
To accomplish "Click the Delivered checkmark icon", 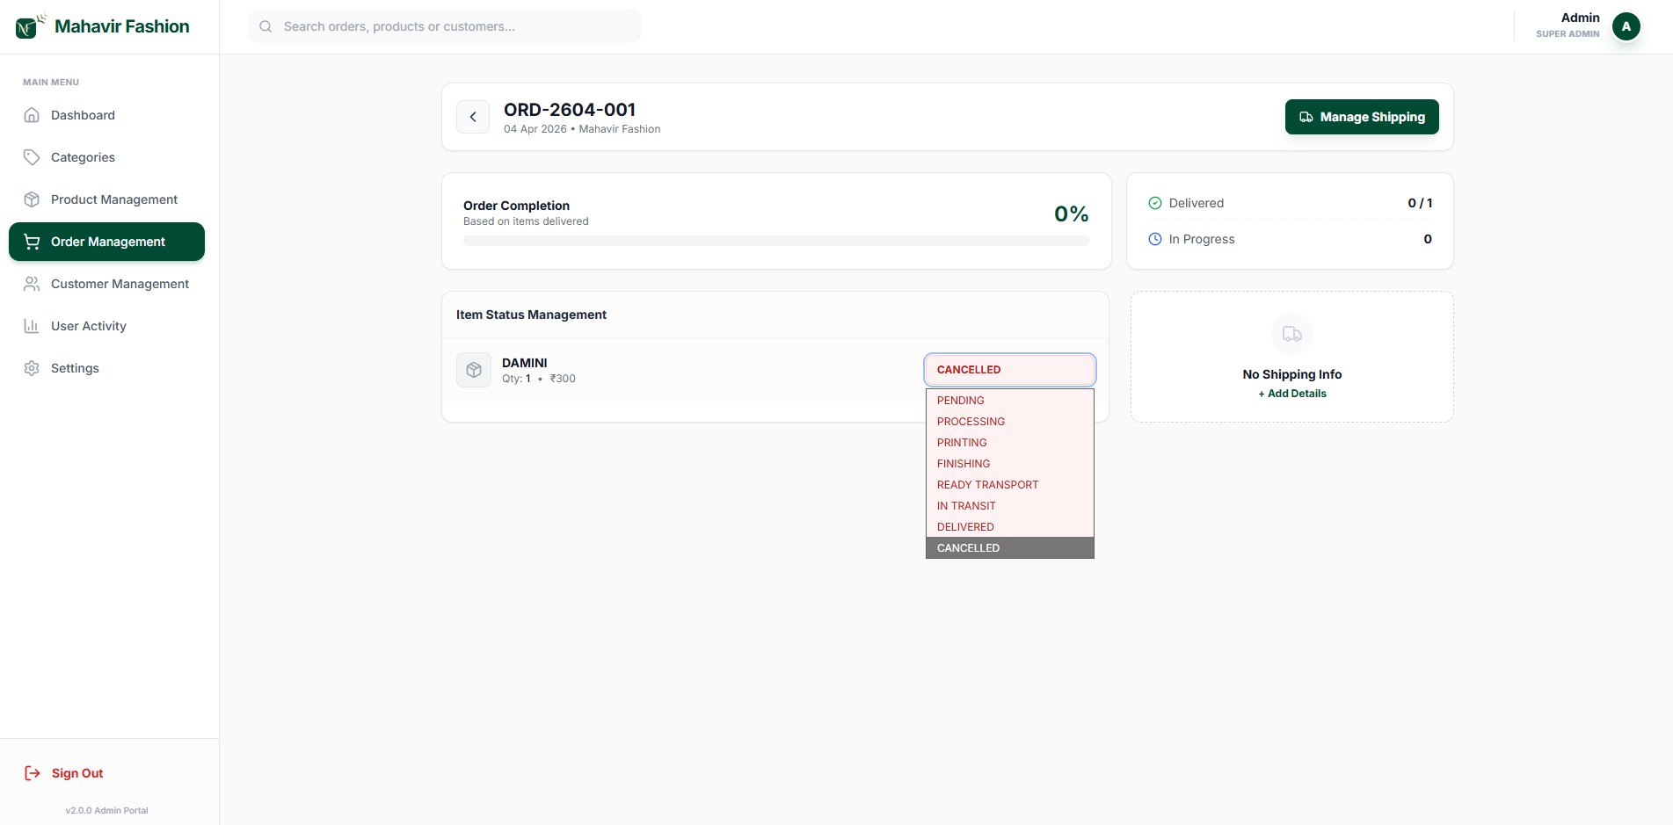I will [x=1155, y=203].
